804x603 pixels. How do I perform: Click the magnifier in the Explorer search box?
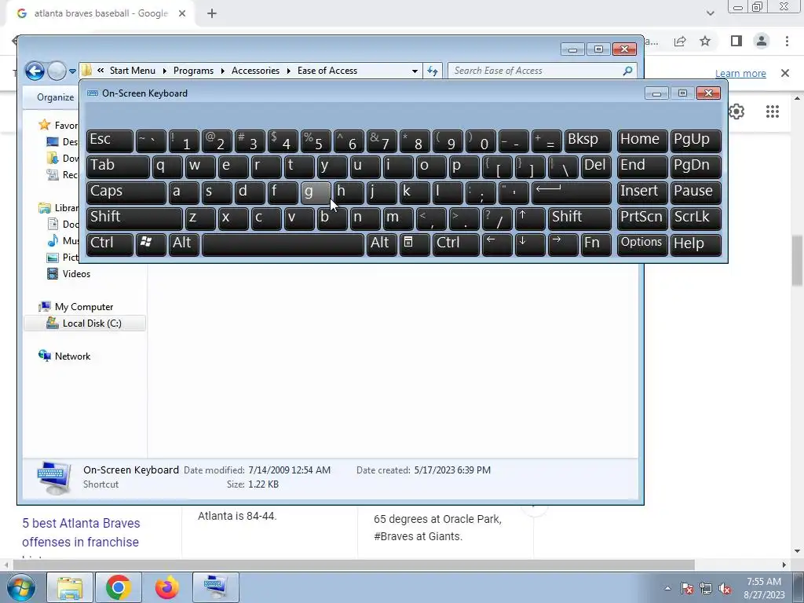[627, 71]
